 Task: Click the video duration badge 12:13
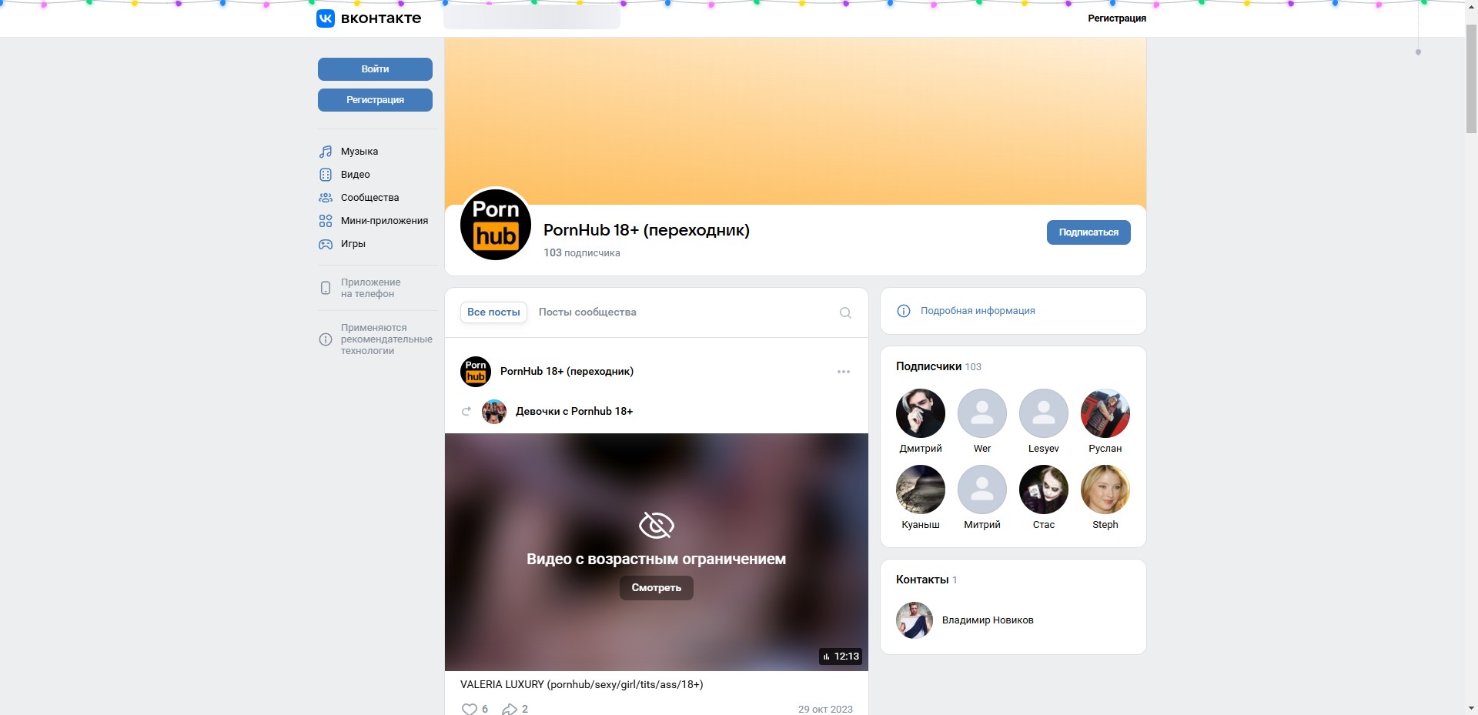click(x=841, y=657)
